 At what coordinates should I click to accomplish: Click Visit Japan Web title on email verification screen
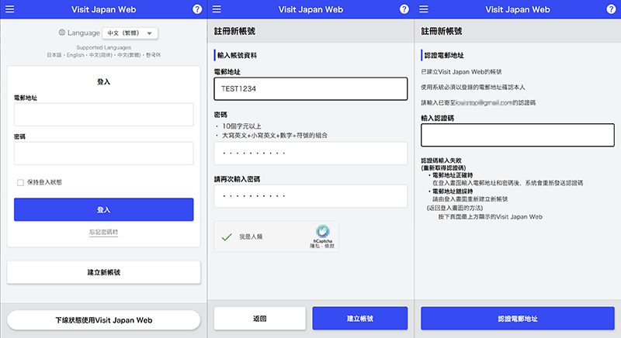tap(518, 9)
